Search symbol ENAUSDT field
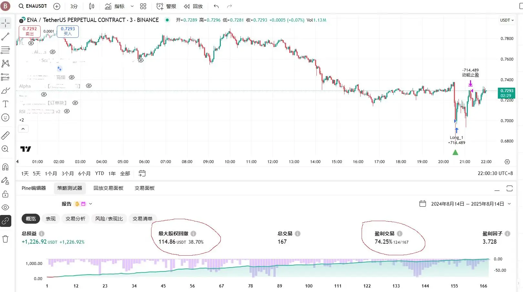Viewport: 523px width, 292px height. [x=33, y=6]
